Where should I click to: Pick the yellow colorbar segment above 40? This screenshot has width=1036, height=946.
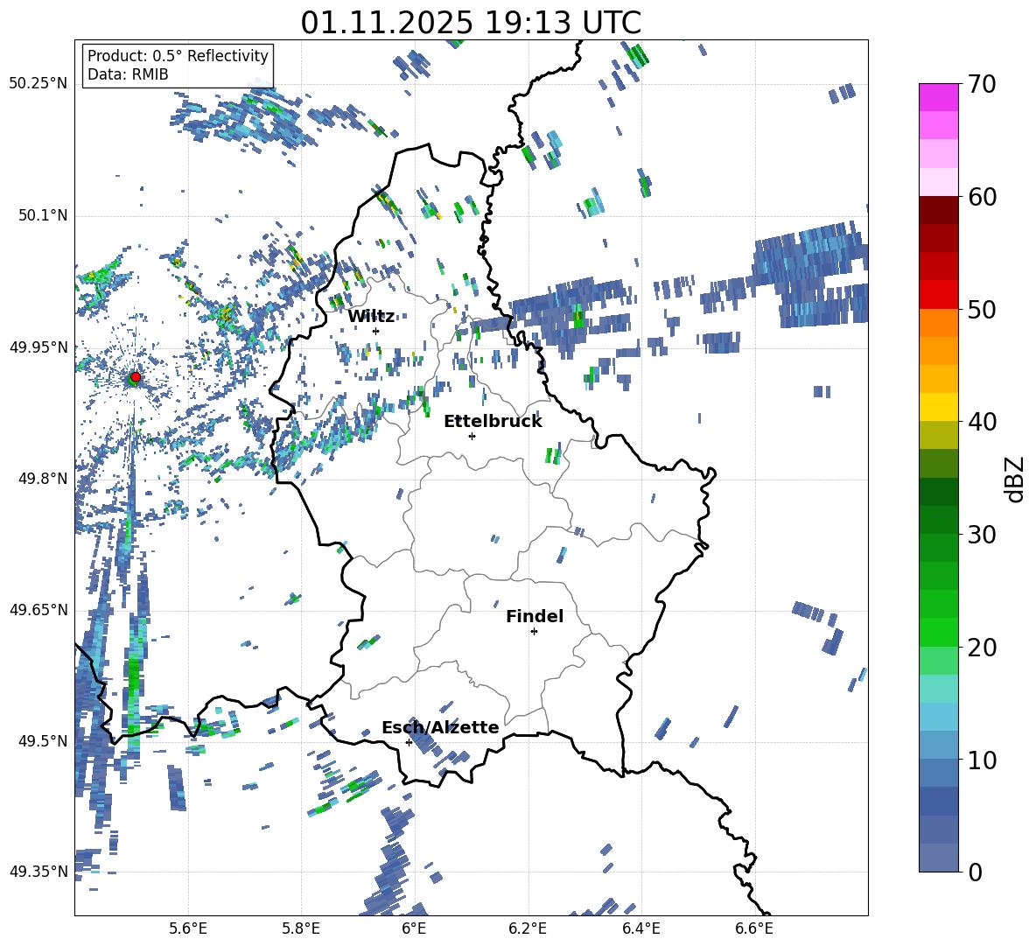tap(938, 407)
